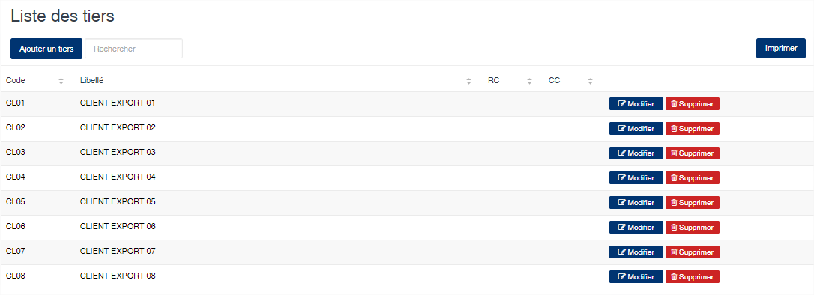
Task: Edit CLIENT EXPORT 08 with Modifier
Action: [x=636, y=277]
